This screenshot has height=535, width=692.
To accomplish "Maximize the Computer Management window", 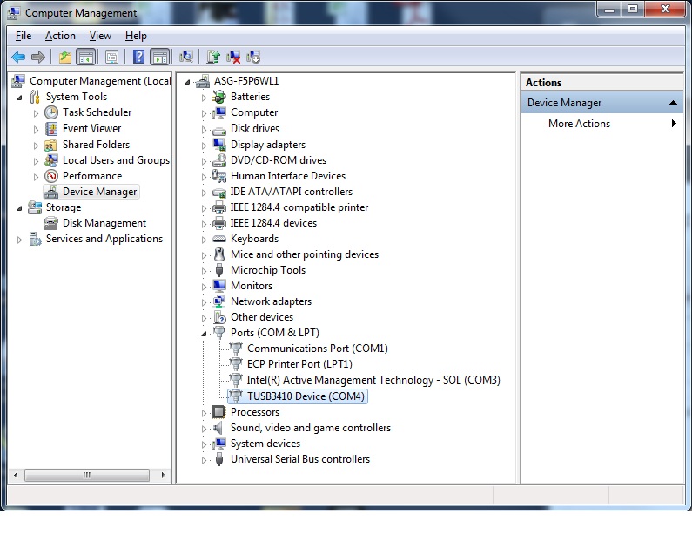I will (x=633, y=10).
